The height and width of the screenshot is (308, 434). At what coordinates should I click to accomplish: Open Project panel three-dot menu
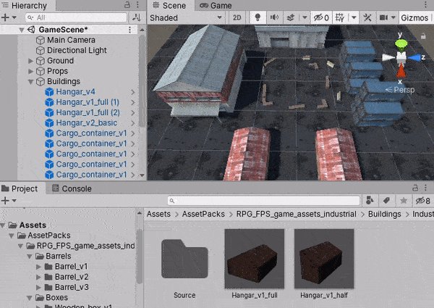coord(426,188)
